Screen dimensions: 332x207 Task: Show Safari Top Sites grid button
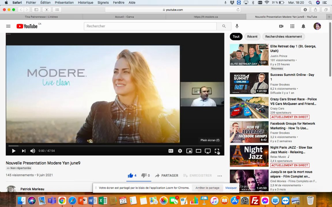click(x=57, y=10)
